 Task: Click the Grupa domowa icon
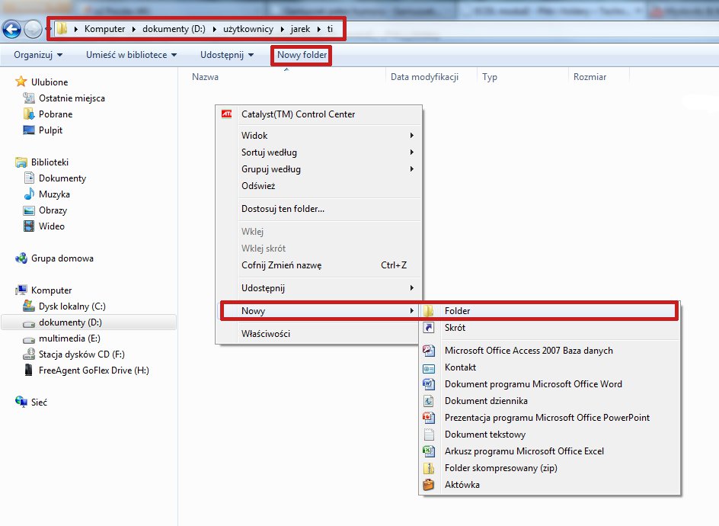point(21,258)
